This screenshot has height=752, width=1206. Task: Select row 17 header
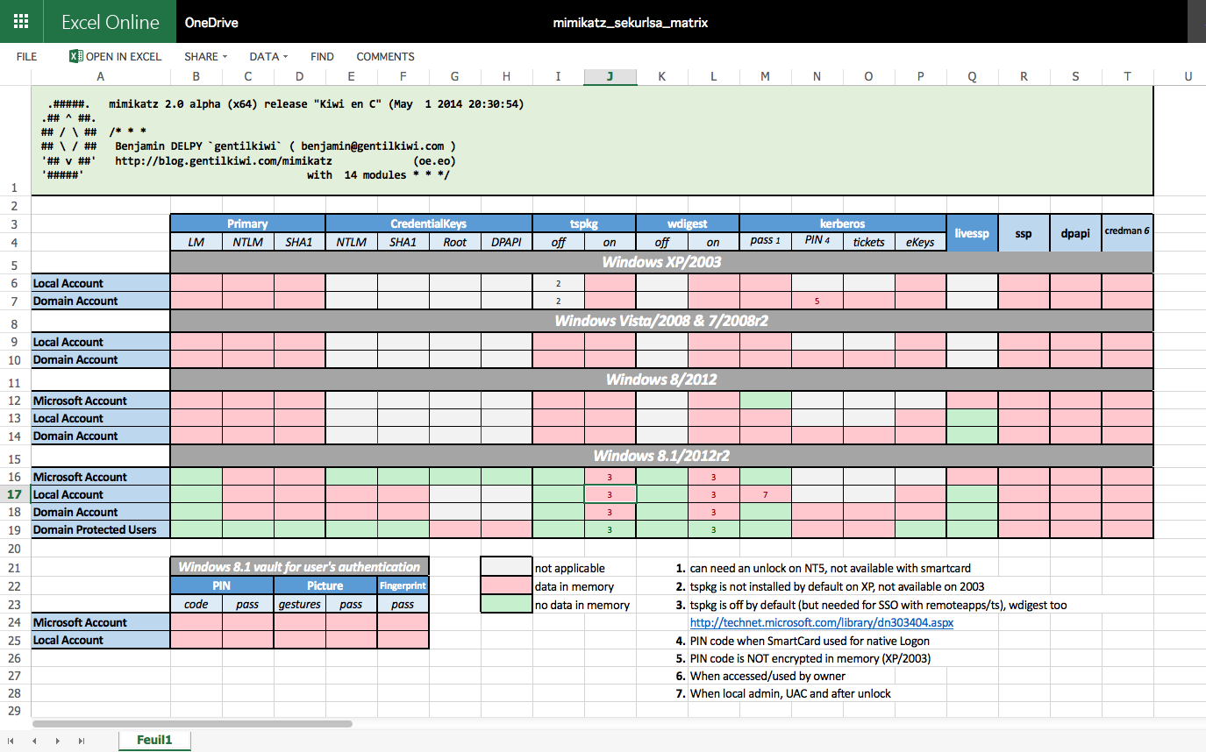pyautogui.click(x=15, y=494)
